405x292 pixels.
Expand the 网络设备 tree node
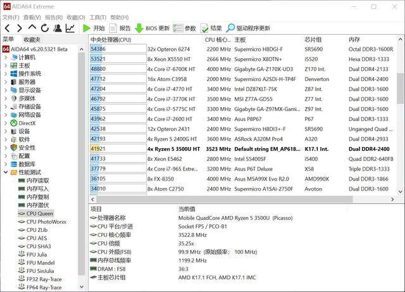[x=6, y=115]
